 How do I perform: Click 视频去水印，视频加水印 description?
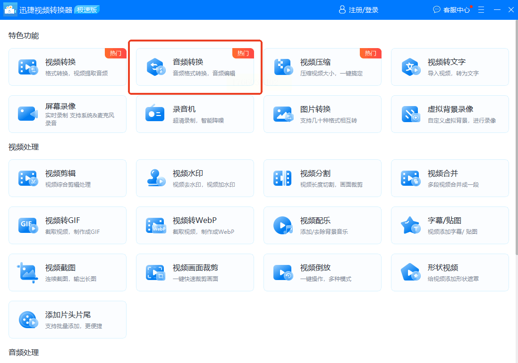point(204,185)
